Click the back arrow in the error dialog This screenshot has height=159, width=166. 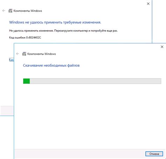tap(4, 11)
